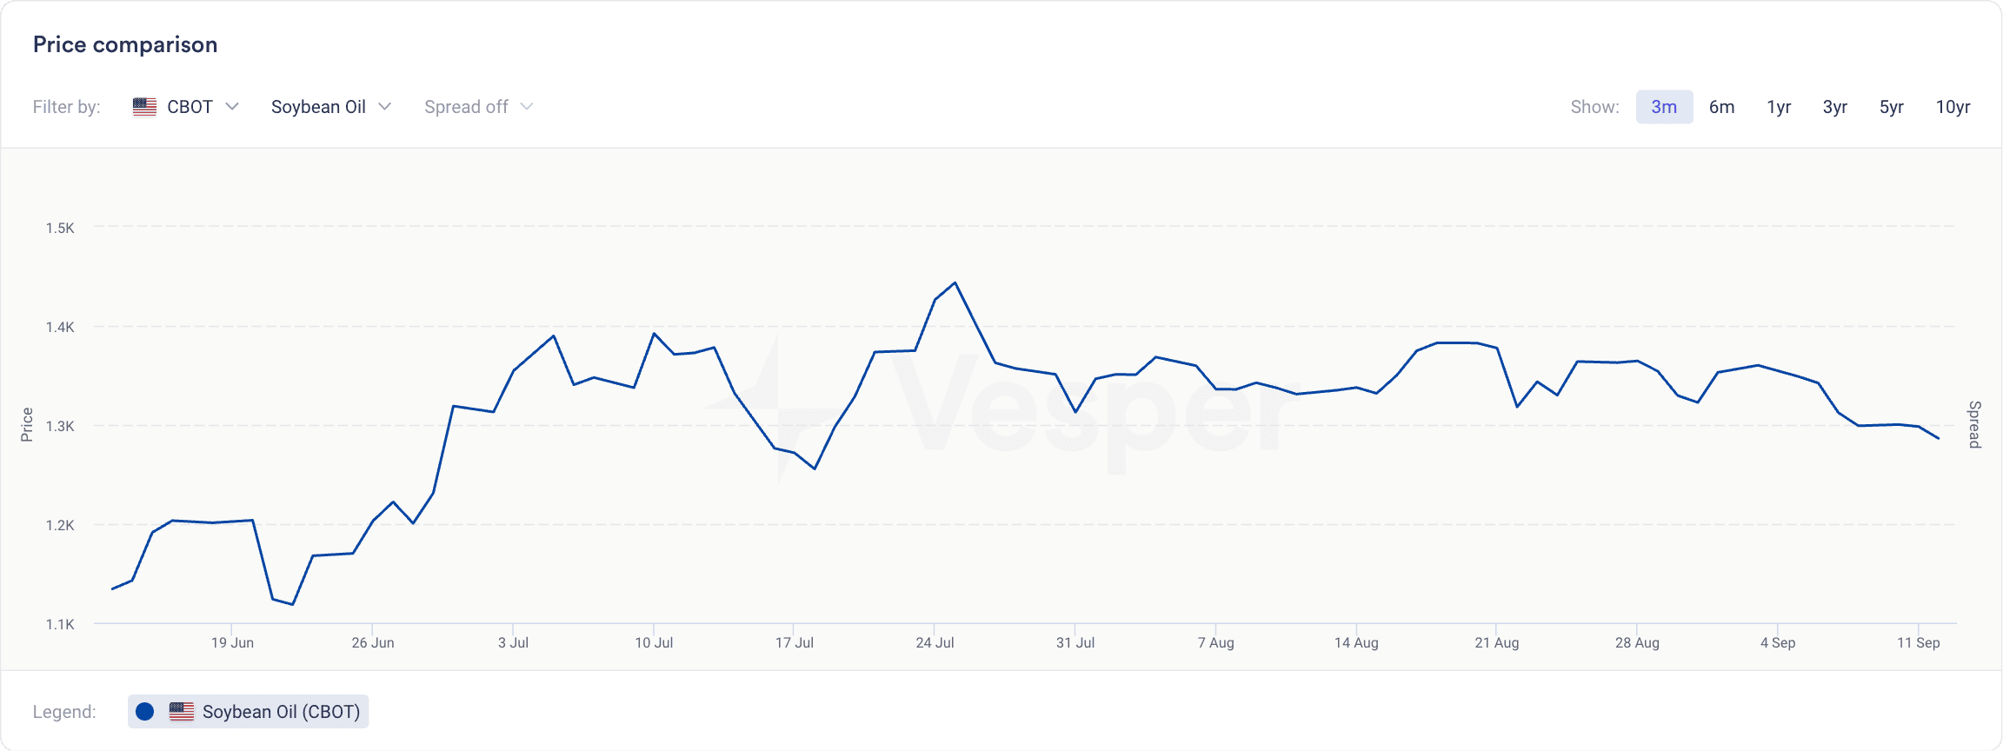
Task: Click the blue legend dot for Soybean Oil
Action: coord(145,712)
